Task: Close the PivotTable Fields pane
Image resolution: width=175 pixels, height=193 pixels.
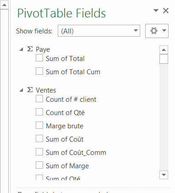Action: point(166,11)
